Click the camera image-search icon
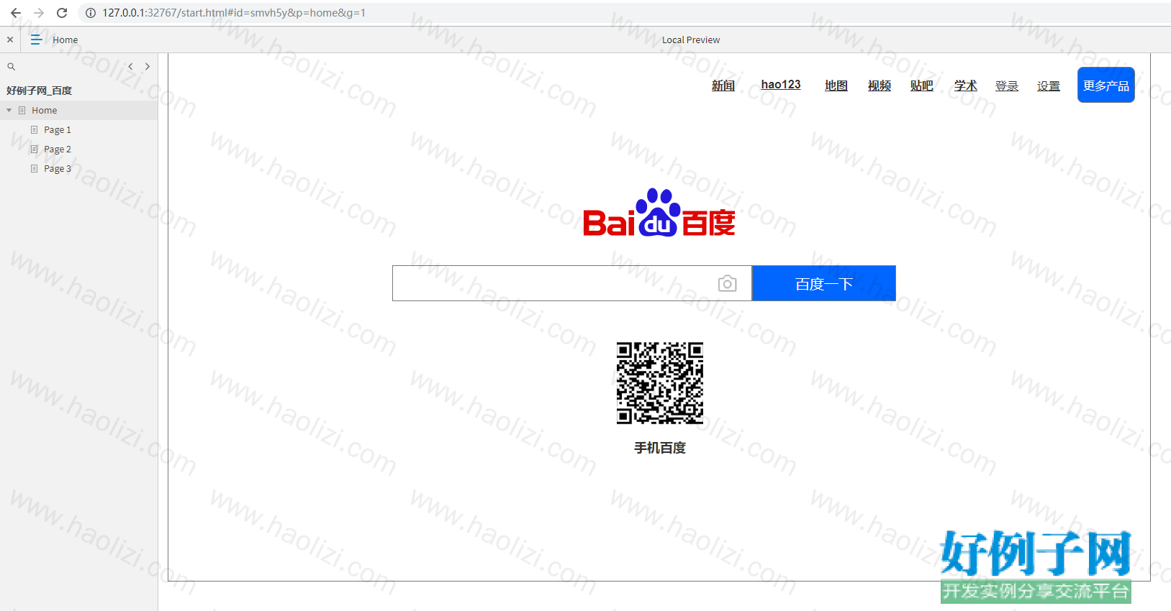The width and height of the screenshot is (1171, 611). [x=728, y=283]
